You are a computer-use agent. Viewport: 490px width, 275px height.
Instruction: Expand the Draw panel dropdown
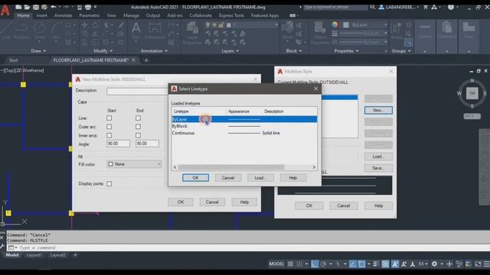pos(38,51)
